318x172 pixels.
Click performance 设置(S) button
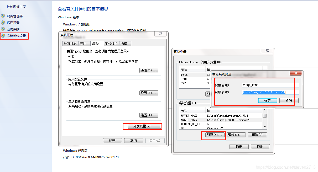tap(149, 70)
